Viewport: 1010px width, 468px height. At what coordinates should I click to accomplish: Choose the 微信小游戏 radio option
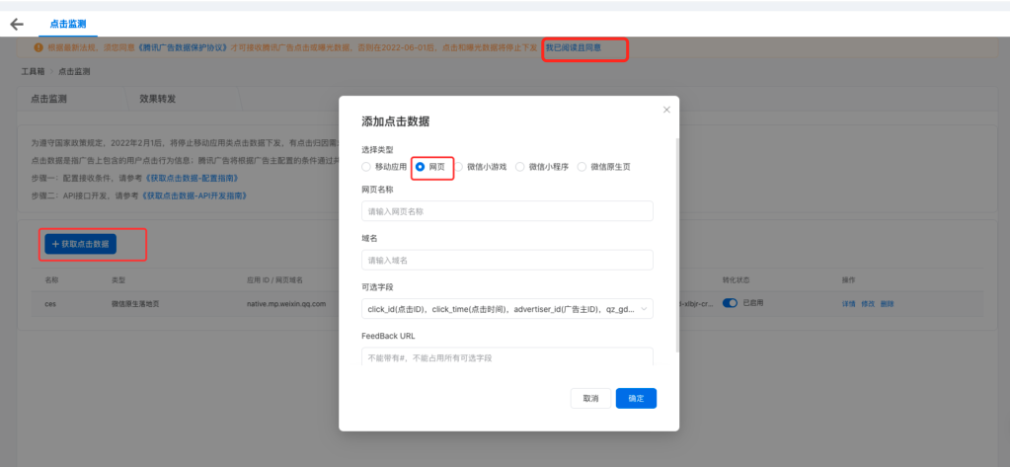(x=458, y=167)
